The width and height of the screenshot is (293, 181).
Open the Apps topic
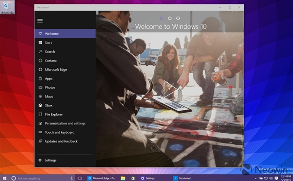pos(65,79)
